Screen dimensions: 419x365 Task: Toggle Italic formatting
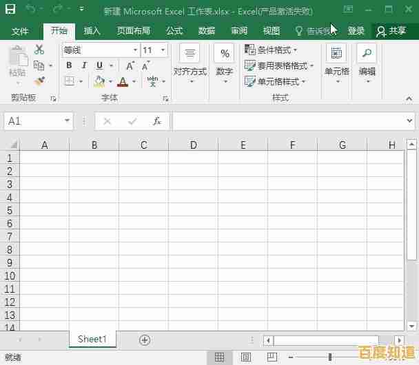(x=84, y=65)
